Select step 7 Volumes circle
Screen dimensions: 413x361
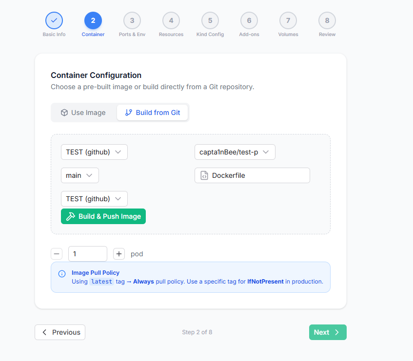(x=288, y=20)
